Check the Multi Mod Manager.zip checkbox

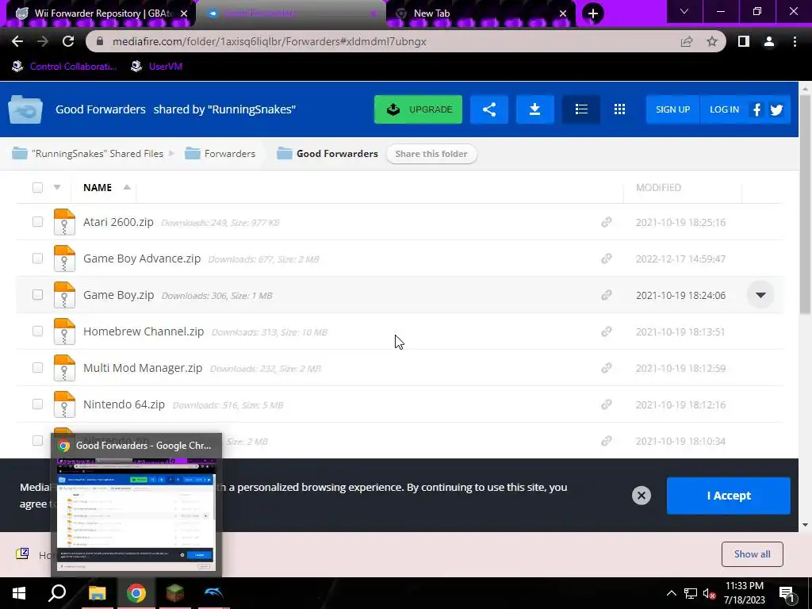37,368
